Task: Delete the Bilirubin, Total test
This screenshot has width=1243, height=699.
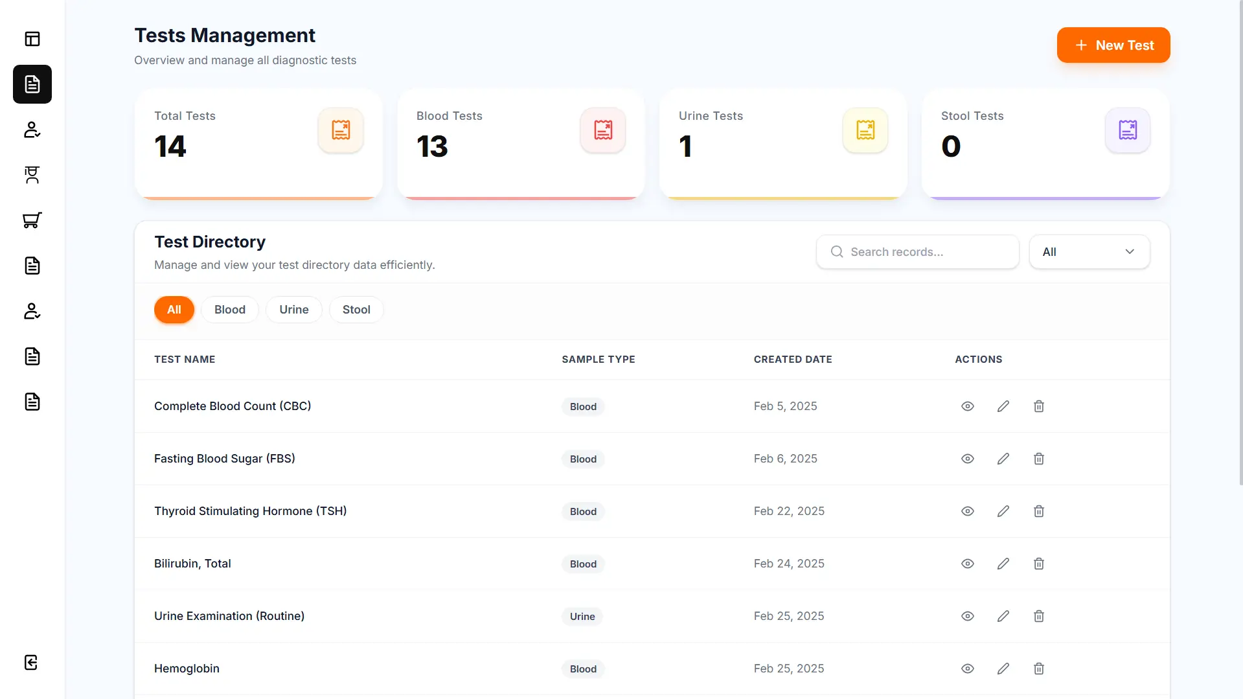Action: (1039, 564)
